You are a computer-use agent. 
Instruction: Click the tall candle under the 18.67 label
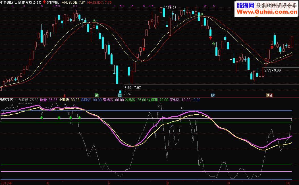click(164, 12)
